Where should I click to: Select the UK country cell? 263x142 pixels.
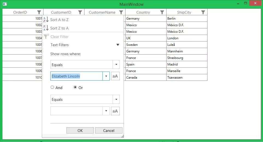coord(146,38)
